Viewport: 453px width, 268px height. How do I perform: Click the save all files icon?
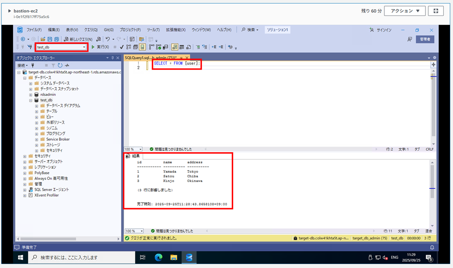tap(56, 39)
